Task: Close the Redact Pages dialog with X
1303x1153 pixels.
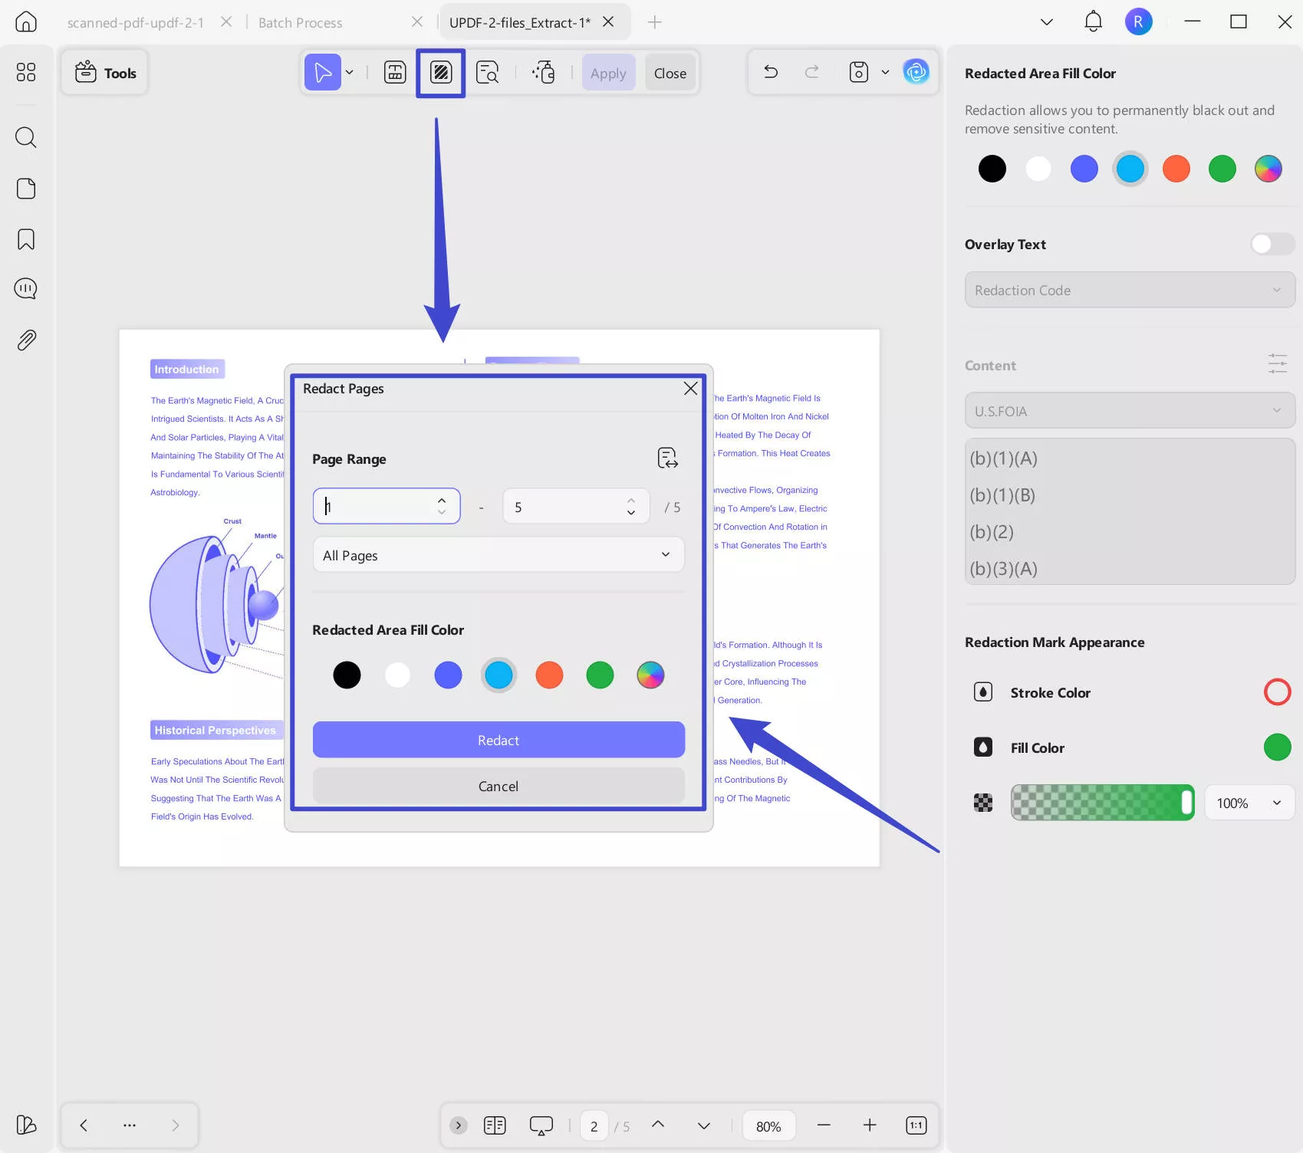Action: pos(690,389)
